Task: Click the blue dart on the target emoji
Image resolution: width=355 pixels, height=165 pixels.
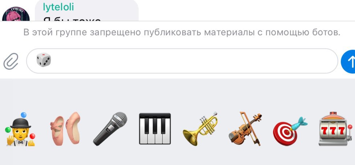Action: click(299, 123)
